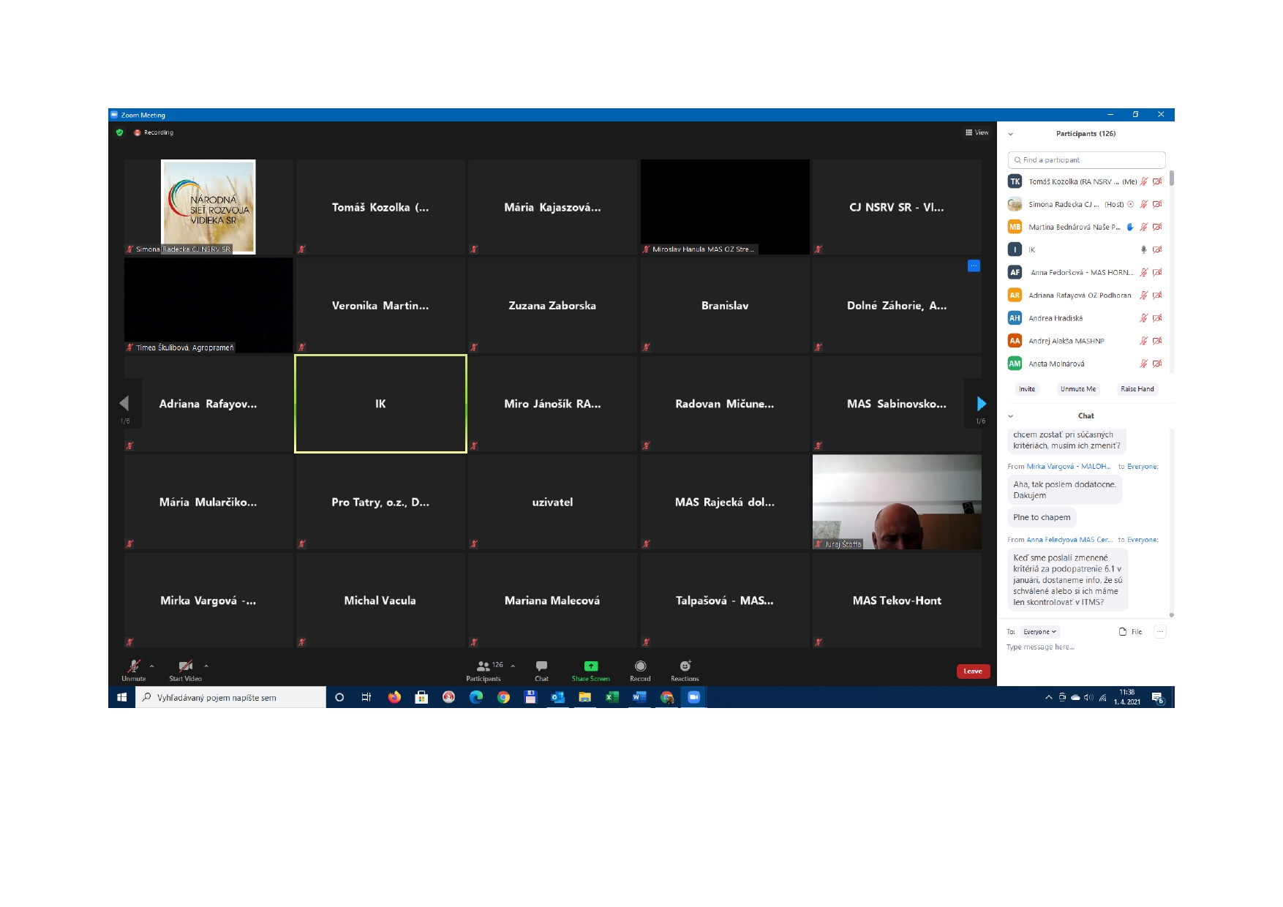
Task: Select Andrej Alakša MASHNP in the participants list
Action: point(1086,341)
